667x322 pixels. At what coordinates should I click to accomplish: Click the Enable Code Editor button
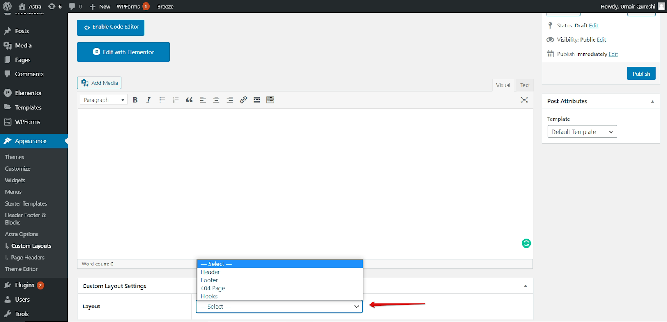[x=110, y=27]
